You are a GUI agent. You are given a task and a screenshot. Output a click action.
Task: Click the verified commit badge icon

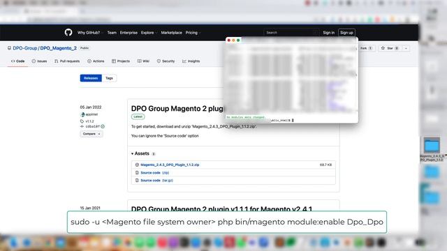pos(103,126)
